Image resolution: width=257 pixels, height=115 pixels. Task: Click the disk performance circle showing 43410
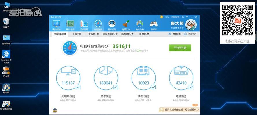coord(181,78)
